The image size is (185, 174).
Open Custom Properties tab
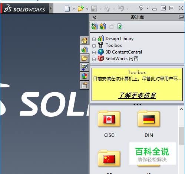tap(85, 85)
